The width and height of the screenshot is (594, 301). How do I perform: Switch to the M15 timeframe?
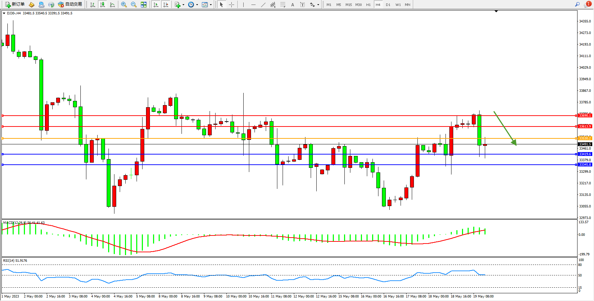tap(348, 5)
